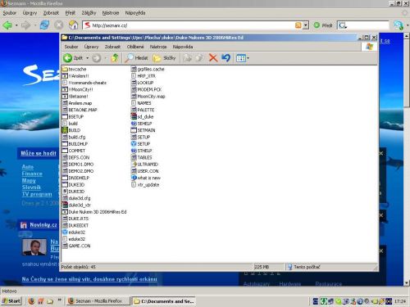Select the MoonCity.map file

[x=148, y=96]
